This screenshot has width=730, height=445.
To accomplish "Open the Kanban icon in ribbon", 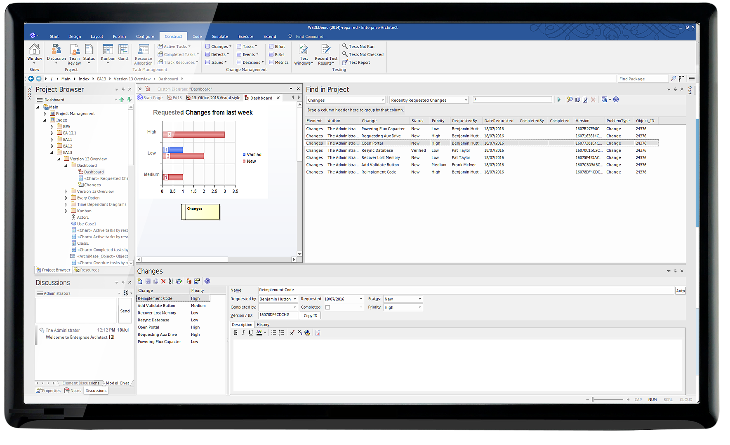I will click(108, 52).
